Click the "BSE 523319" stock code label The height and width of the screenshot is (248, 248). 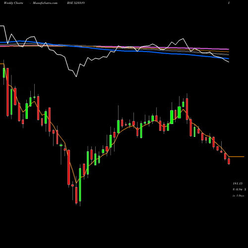76,3
